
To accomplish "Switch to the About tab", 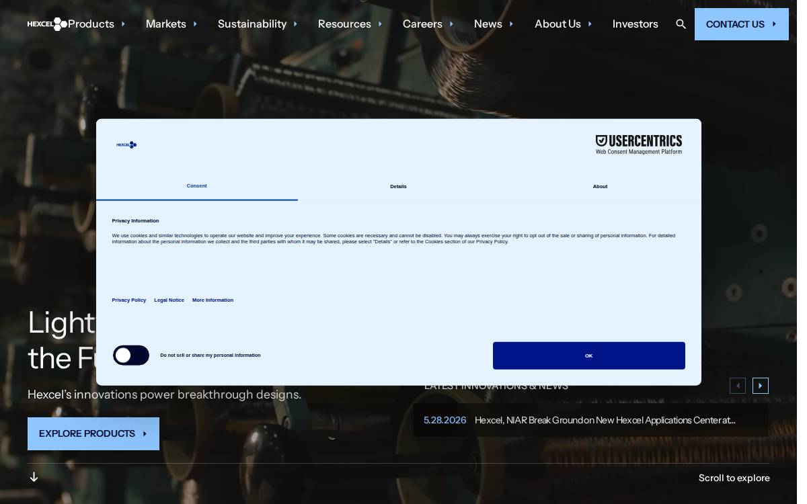I will point(601,186).
